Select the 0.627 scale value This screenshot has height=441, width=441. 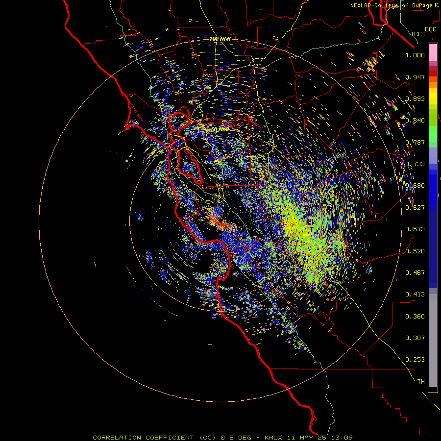coord(415,208)
